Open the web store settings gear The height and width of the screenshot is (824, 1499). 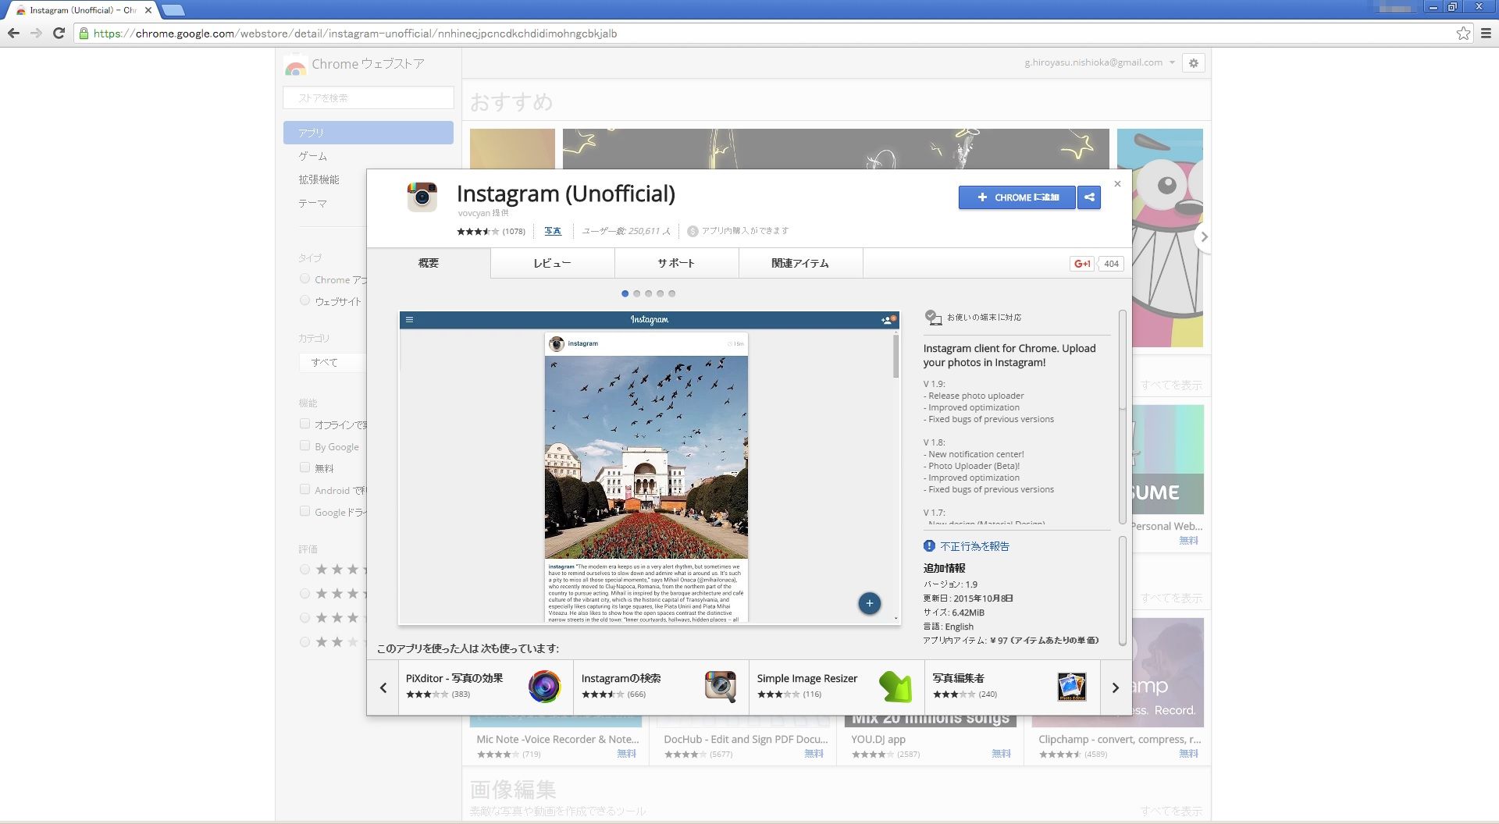point(1193,63)
